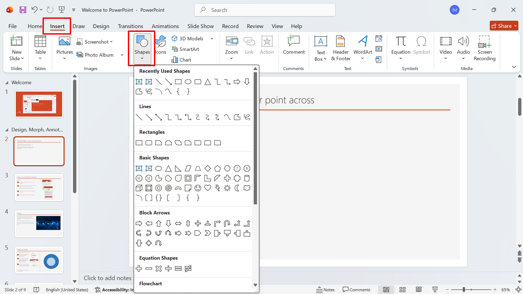This screenshot has width=523, height=294.
Task: Pick the triangle in Recently Used Shapes
Action: (x=208, y=82)
